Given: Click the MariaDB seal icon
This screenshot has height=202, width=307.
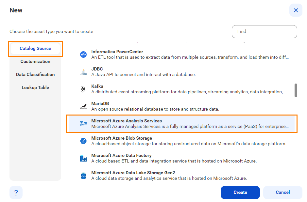Looking at the screenshot, I should coord(83,106).
